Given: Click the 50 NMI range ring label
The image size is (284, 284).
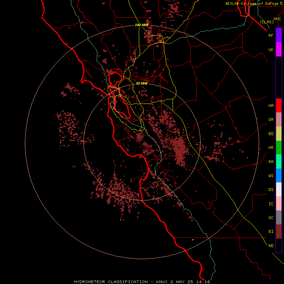Looking at the screenshot, I should click(x=142, y=83).
